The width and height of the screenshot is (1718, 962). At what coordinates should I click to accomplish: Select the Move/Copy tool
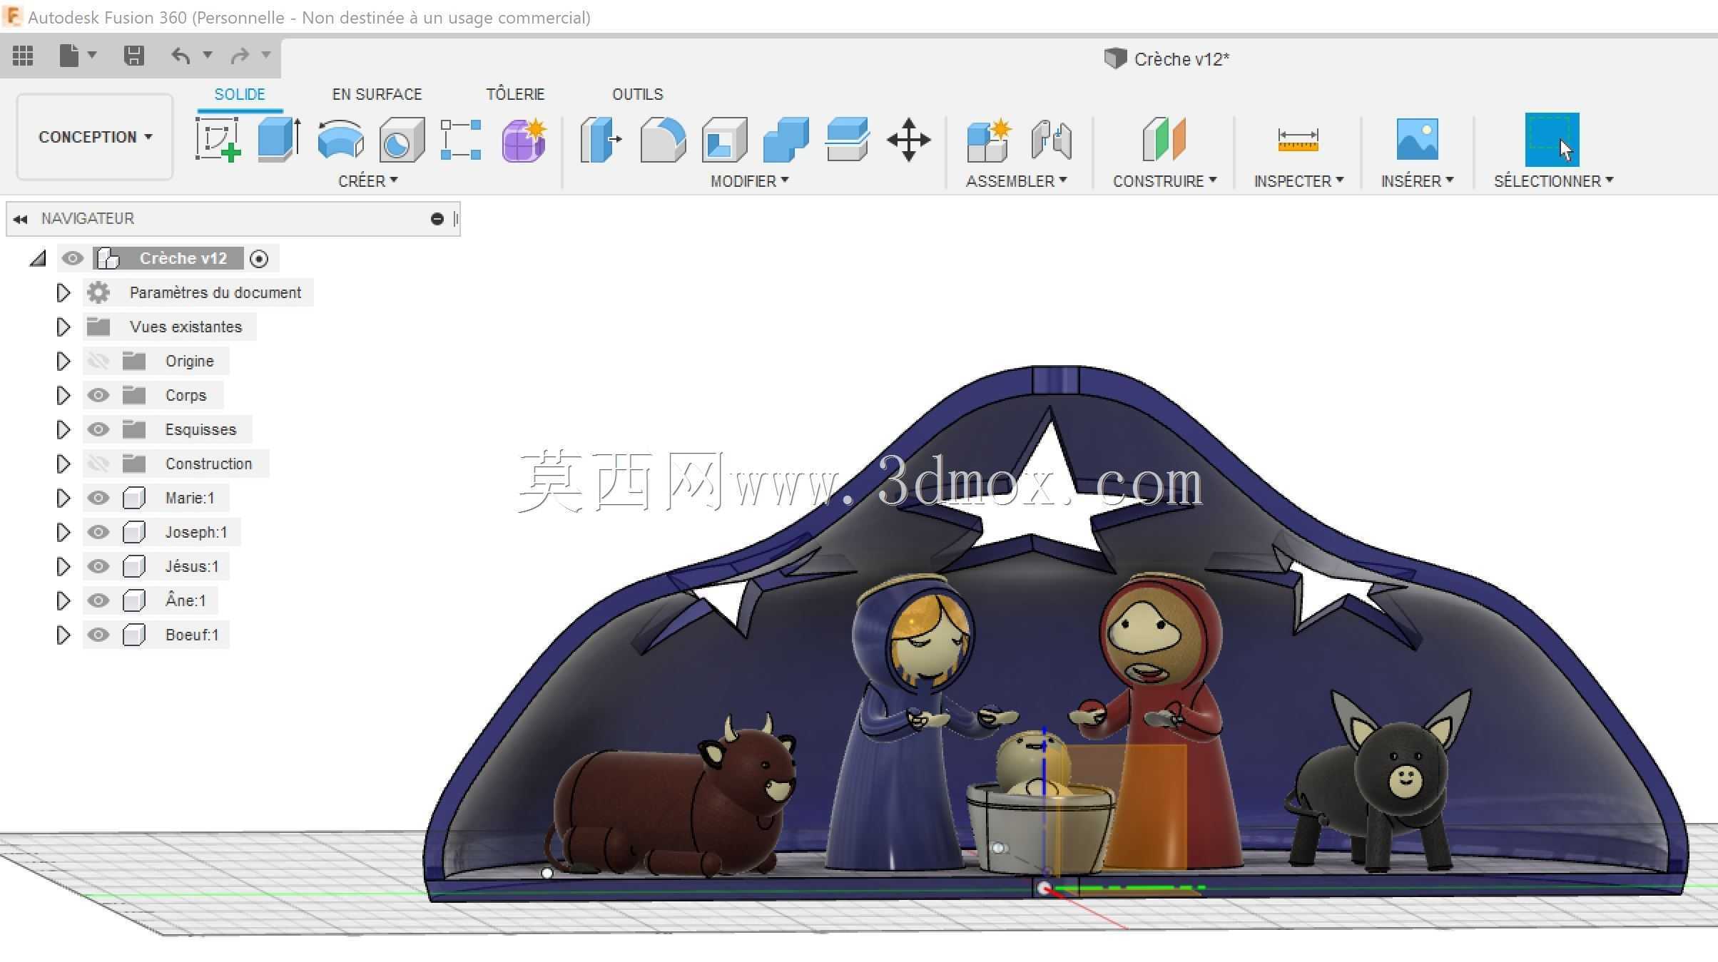[x=908, y=140]
